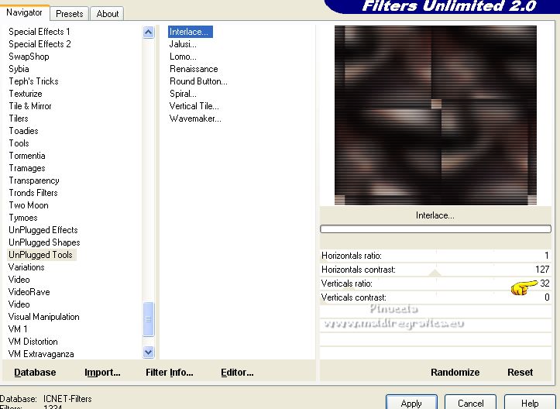Select Special Effects 1 category
Screen dimensions: 560x409
40,32
